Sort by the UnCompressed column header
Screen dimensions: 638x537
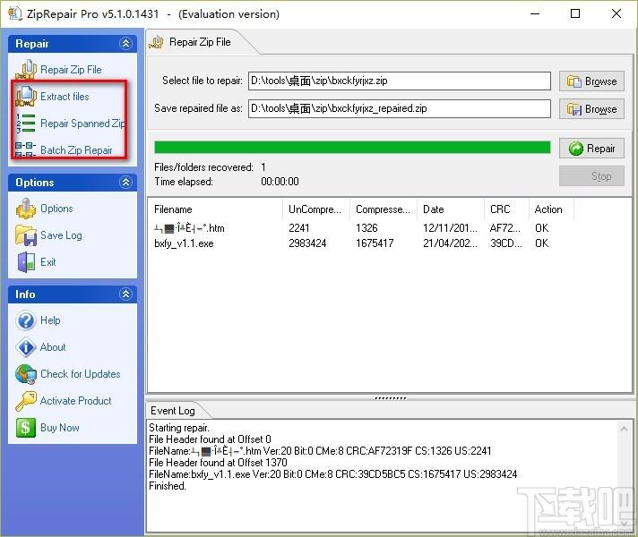[315, 209]
